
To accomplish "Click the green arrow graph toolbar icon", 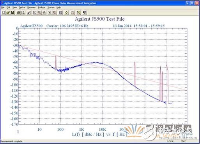I will pyautogui.click(x=78, y=12).
